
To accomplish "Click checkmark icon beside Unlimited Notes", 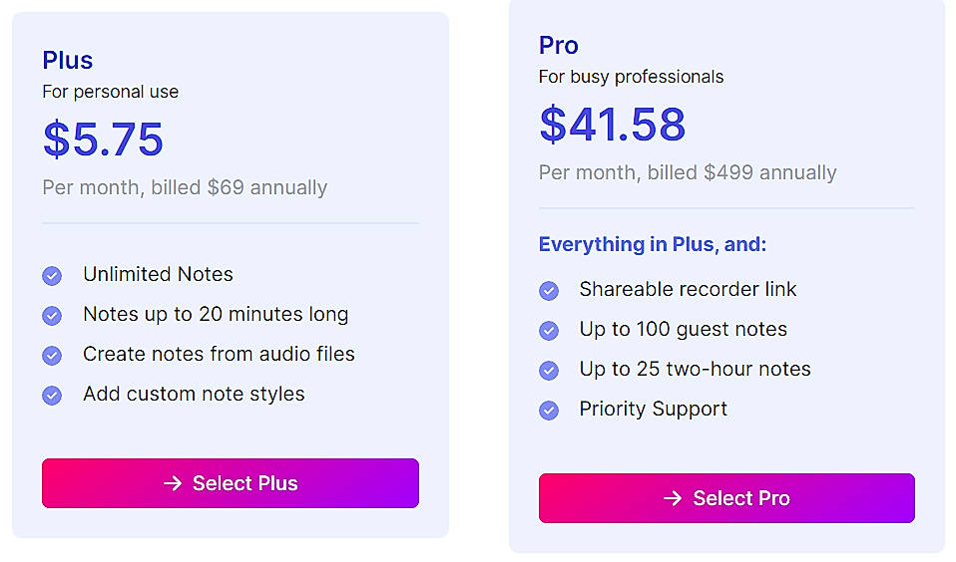I will (x=52, y=275).
